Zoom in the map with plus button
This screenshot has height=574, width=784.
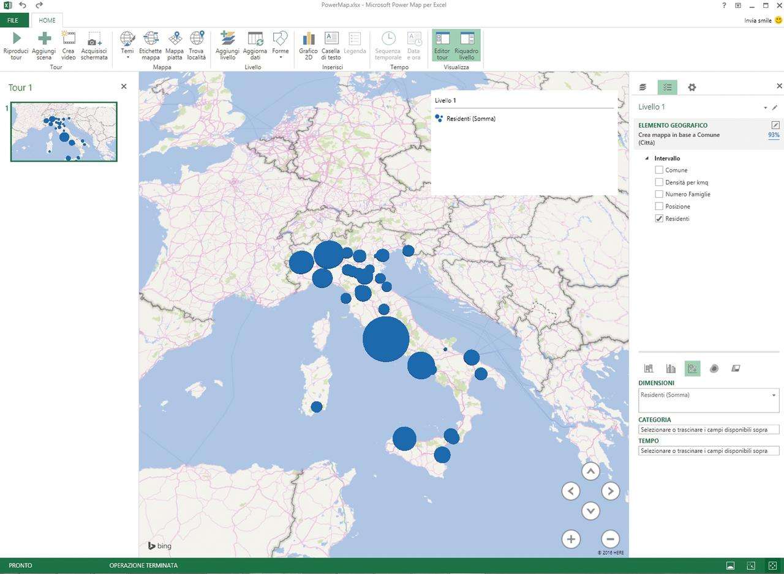[x=571, y=539]
